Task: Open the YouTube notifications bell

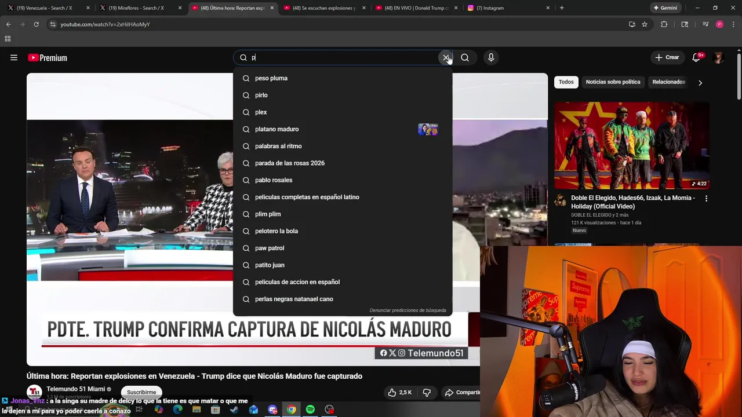Action: point(696,57)
